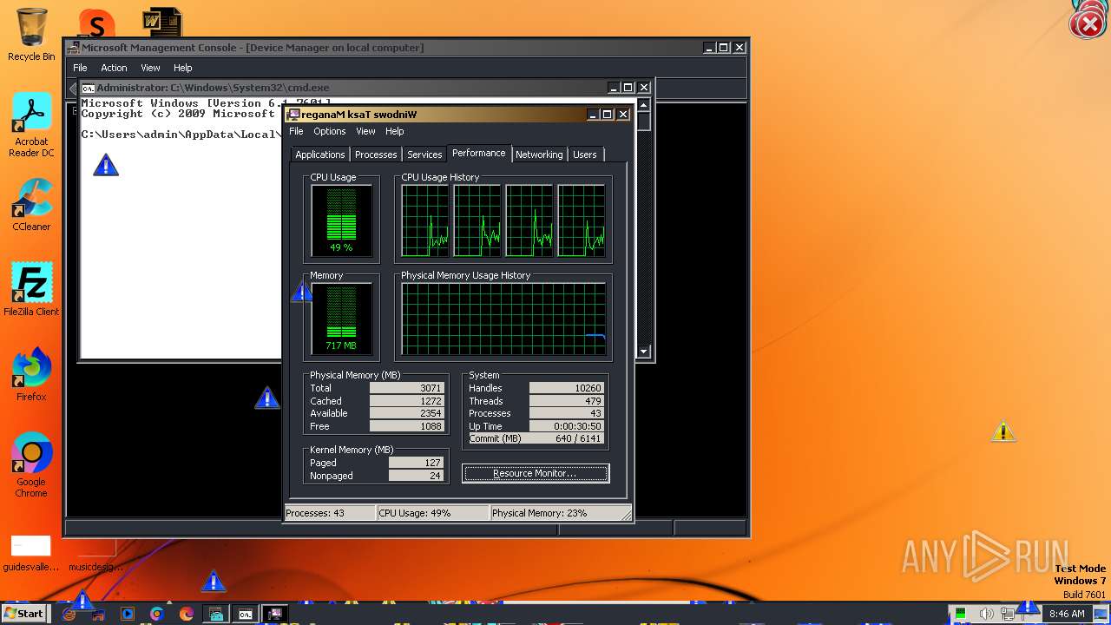The width and height of the screenshot is (1111, 625).
Task: Click the Threads value 479
Action: pos(566,401)
